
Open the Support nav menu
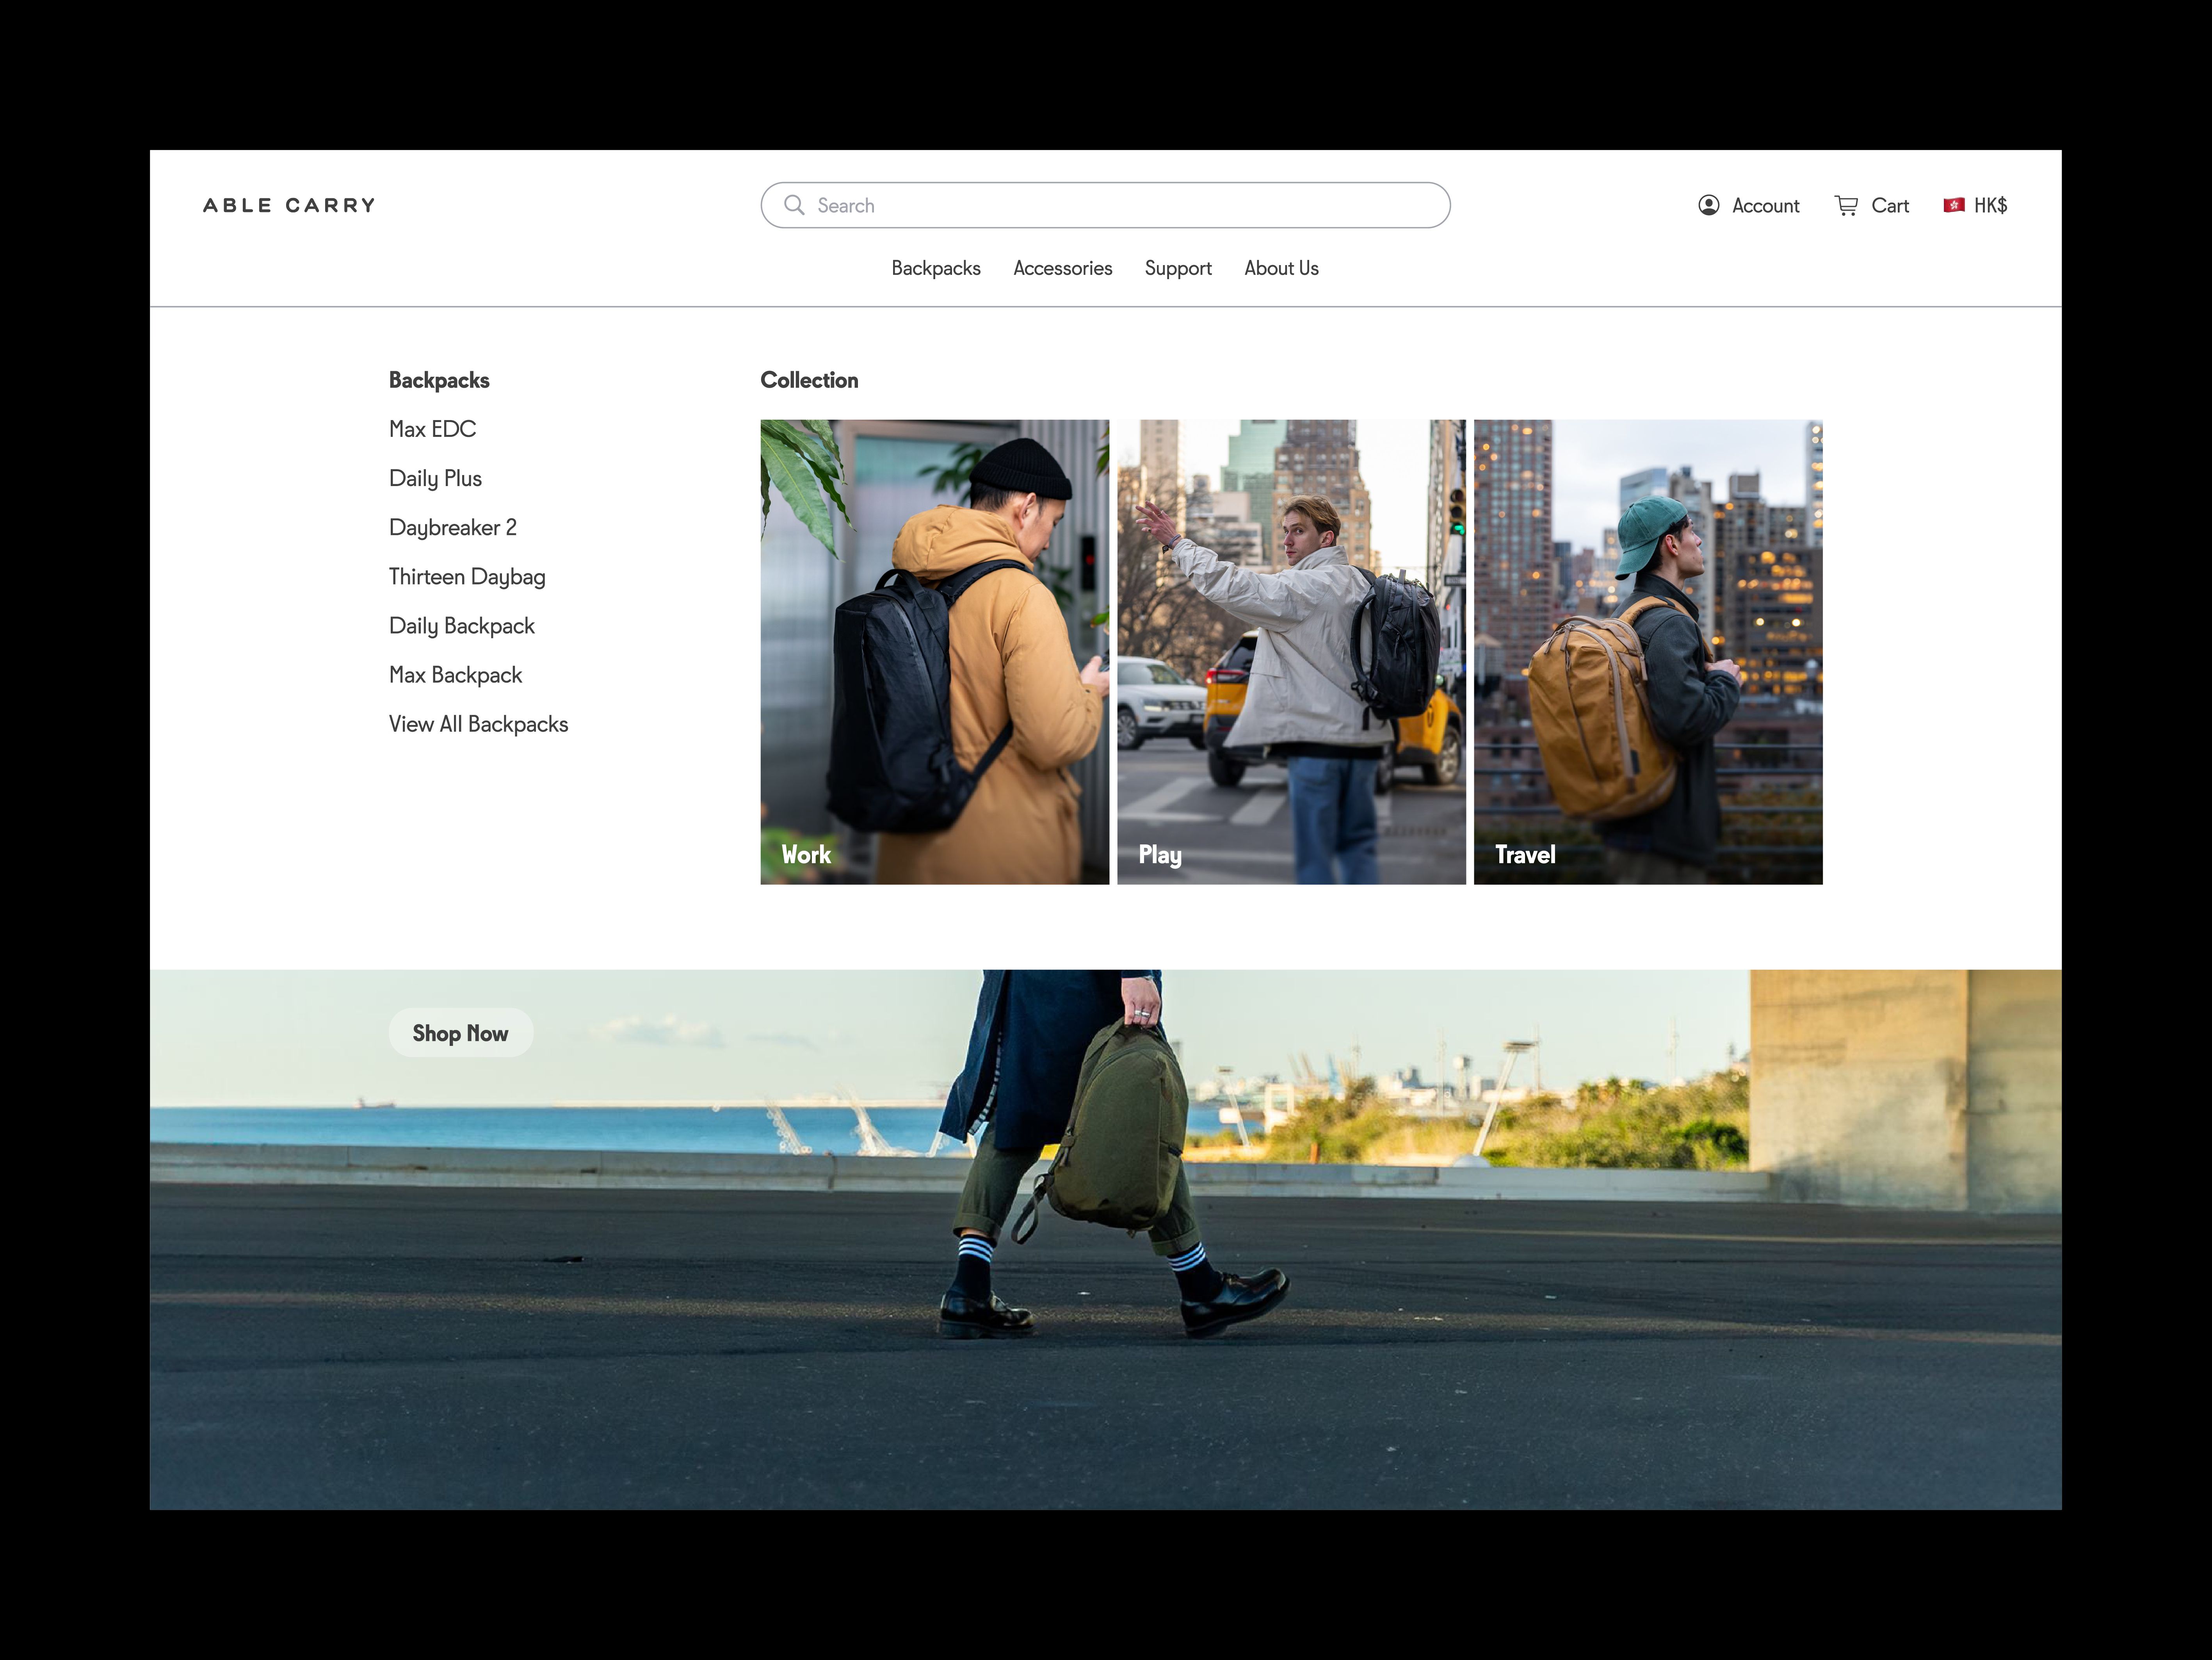[x=1178, y=268]
